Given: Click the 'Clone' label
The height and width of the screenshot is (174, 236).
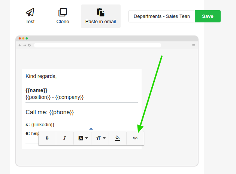Looking at the screenshot, I should [x=63, y=22].
